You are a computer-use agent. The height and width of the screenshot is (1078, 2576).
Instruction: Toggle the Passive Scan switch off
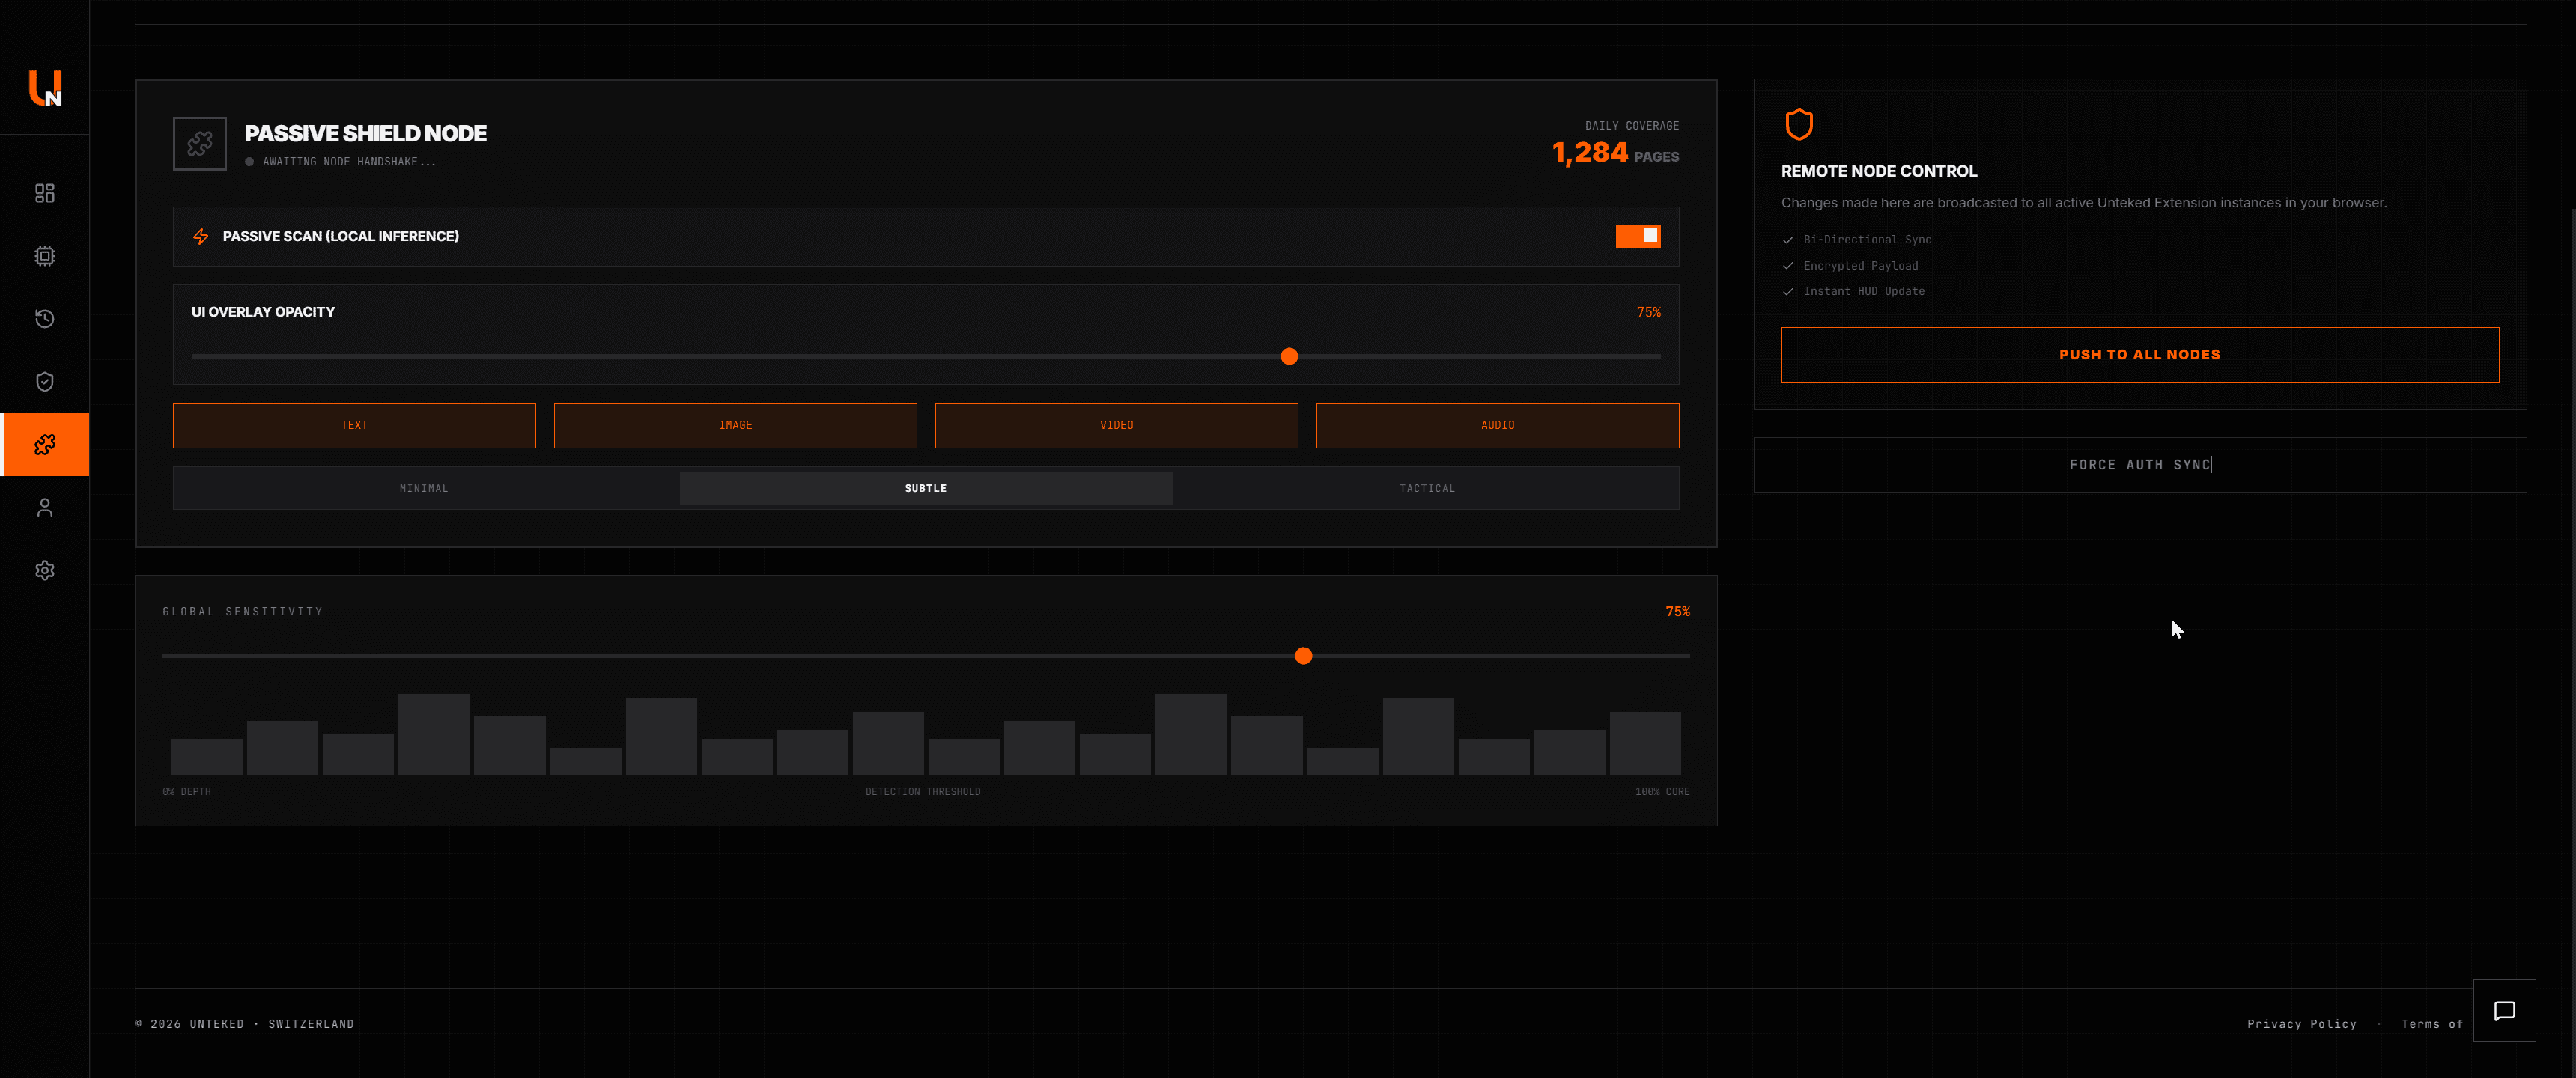1638,236
